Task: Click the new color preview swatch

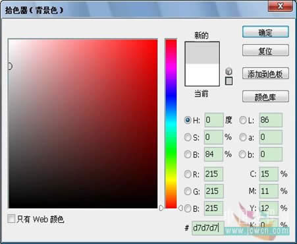Action: tap(202, 53)
